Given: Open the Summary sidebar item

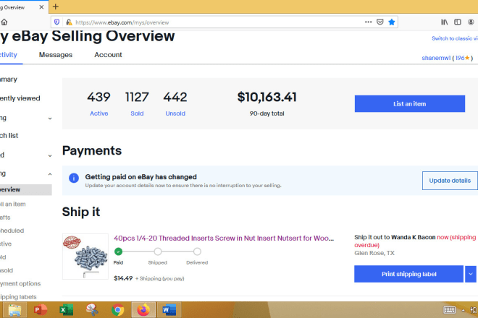Looking at the screenshot, I should point(9,79).
